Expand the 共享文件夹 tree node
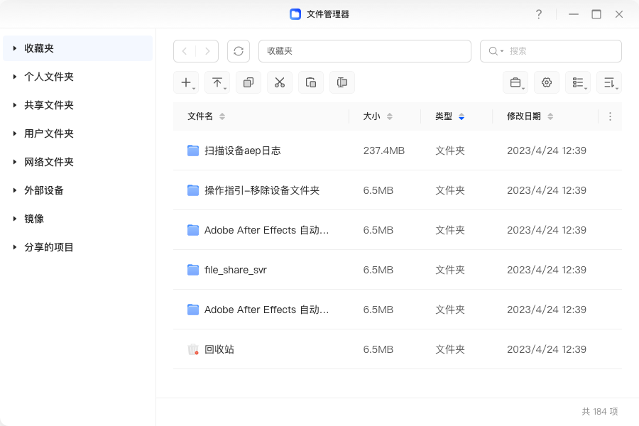Viewport: 639px width, 426px height. coord(15,105)
